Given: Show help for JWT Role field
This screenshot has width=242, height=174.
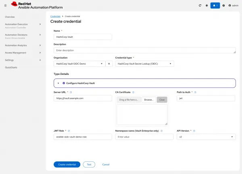Looking at the screenshot, I should tap(69, 131).
